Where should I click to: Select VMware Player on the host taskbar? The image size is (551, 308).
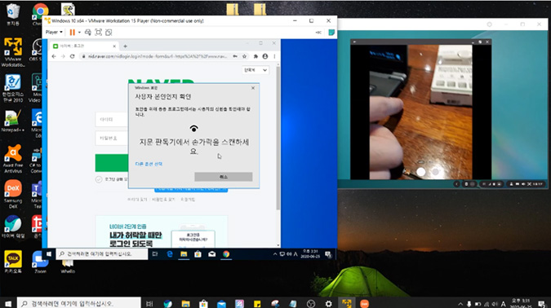coord(346,303)
